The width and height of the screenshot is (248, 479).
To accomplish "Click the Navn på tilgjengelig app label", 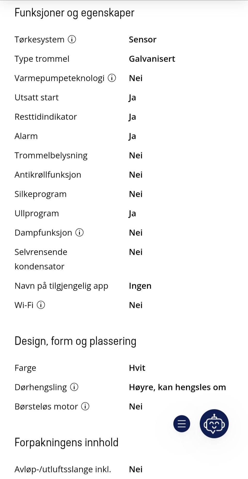I will pos(61,286).
